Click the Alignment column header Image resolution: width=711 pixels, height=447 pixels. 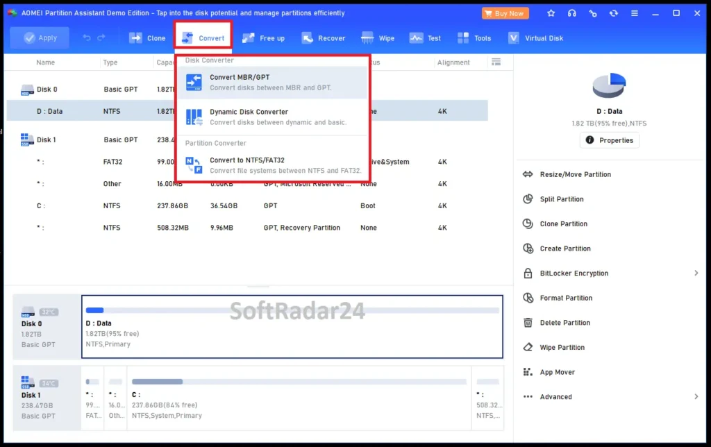coord(453,62)
